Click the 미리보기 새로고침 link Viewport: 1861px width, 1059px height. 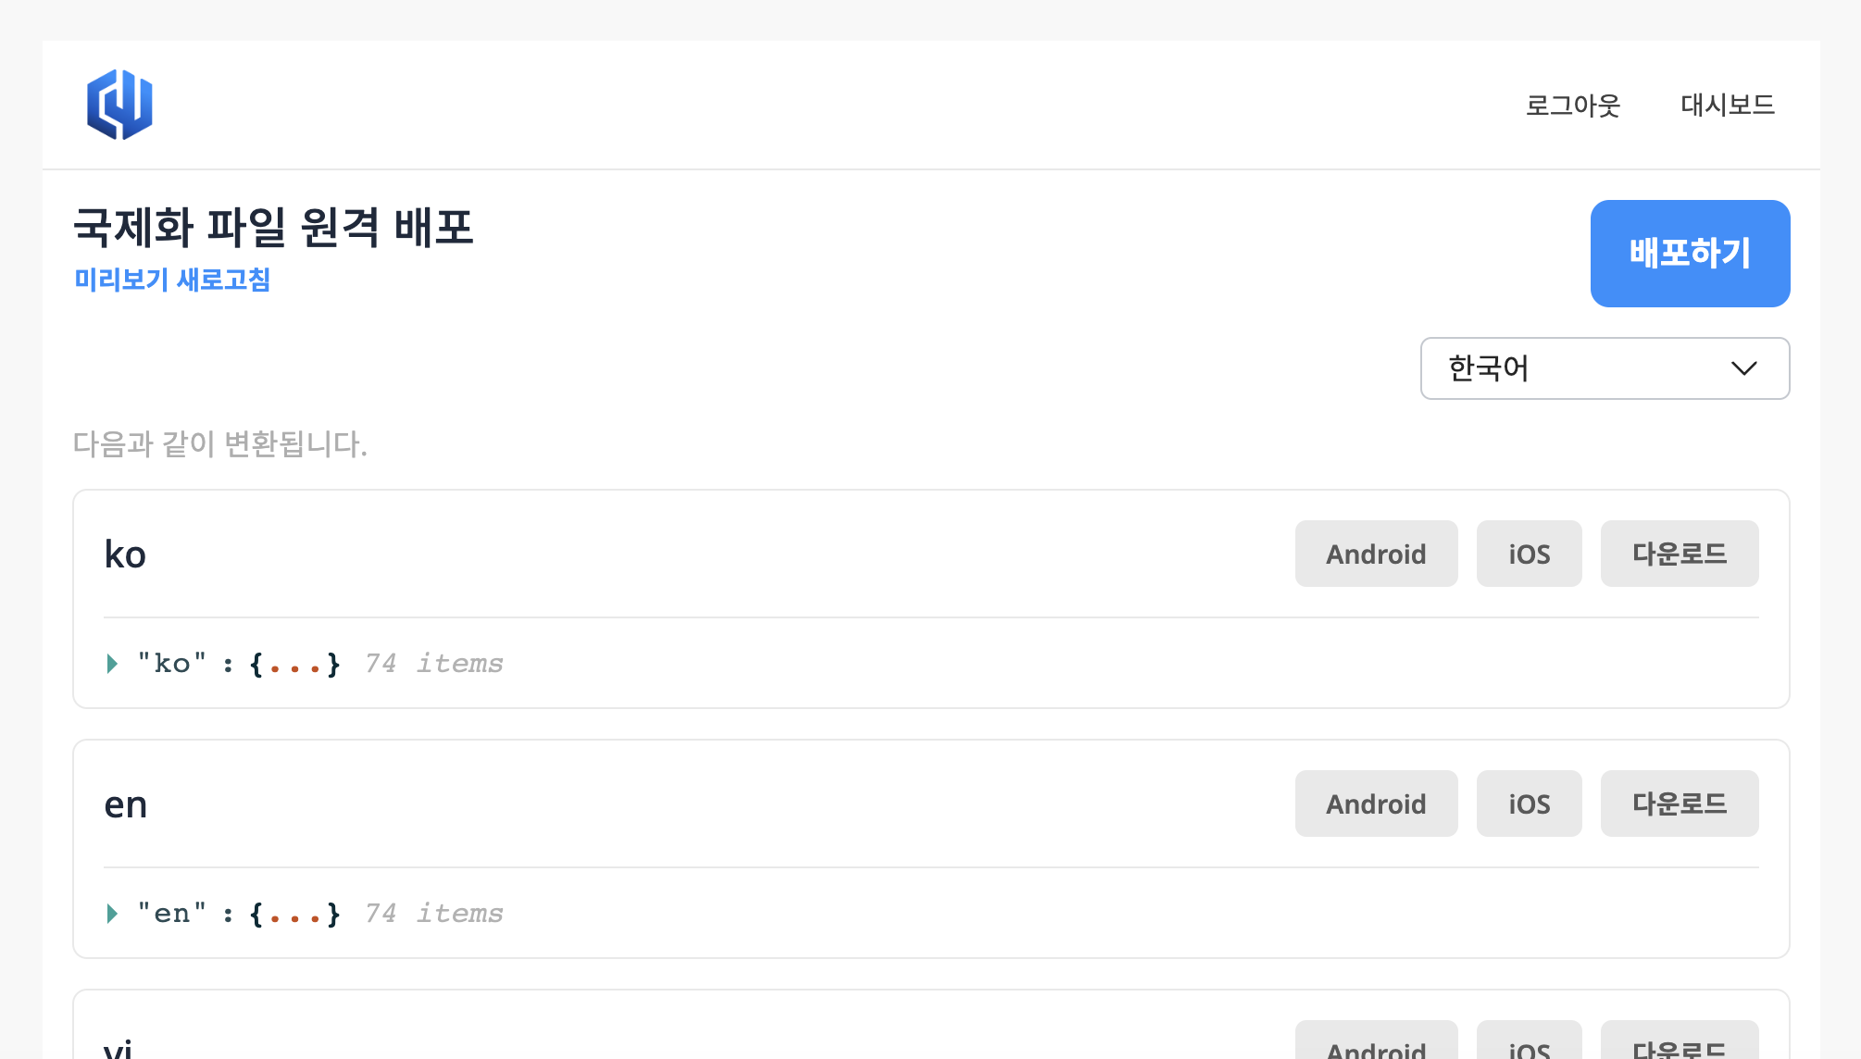(x=172, y=280)
